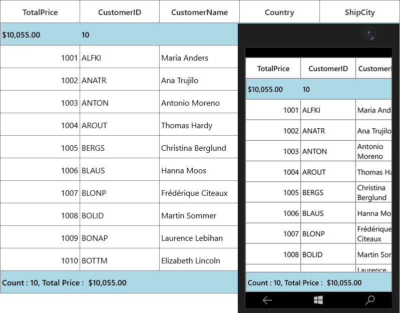This screenshot has width=400, height=313.
Task: Select the Country column header
Action: click(x=279, y=12)
